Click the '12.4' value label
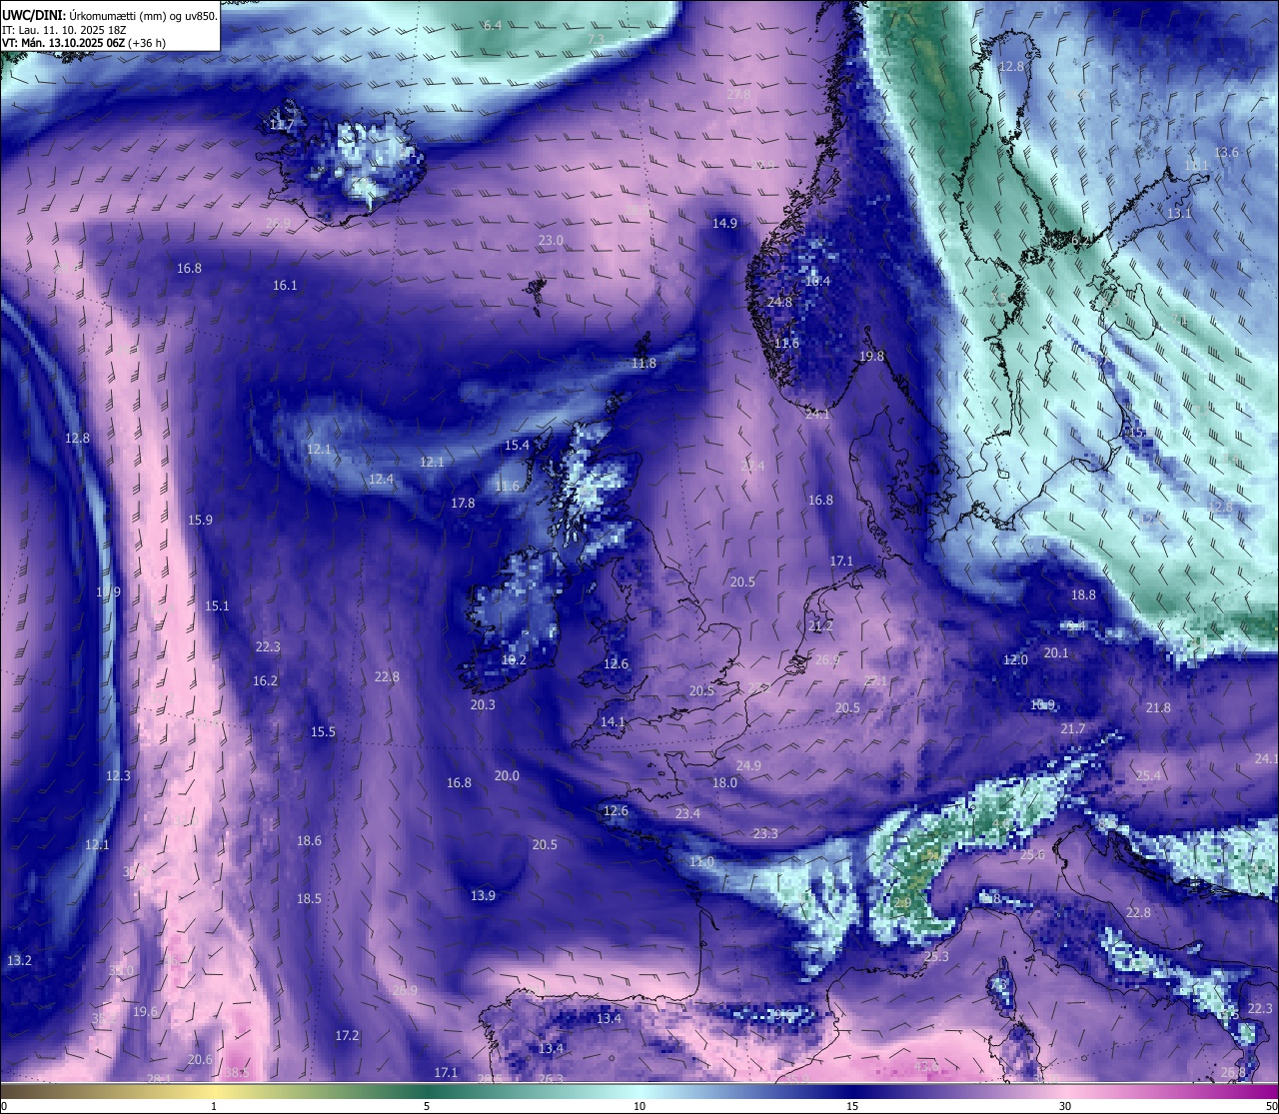The height and width of the screenshot is (1114, 1279). [381, 479]
